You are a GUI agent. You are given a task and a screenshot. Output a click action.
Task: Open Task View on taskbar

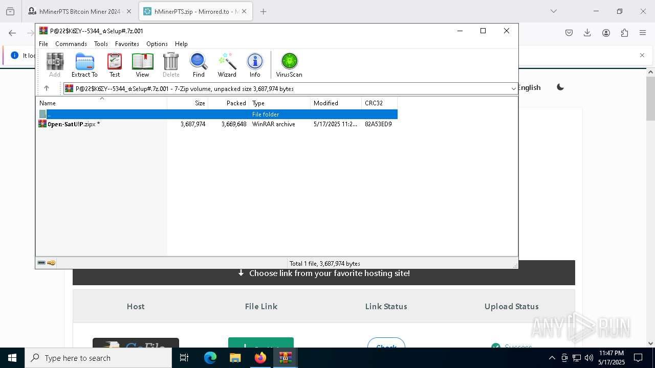pos(185,358)
